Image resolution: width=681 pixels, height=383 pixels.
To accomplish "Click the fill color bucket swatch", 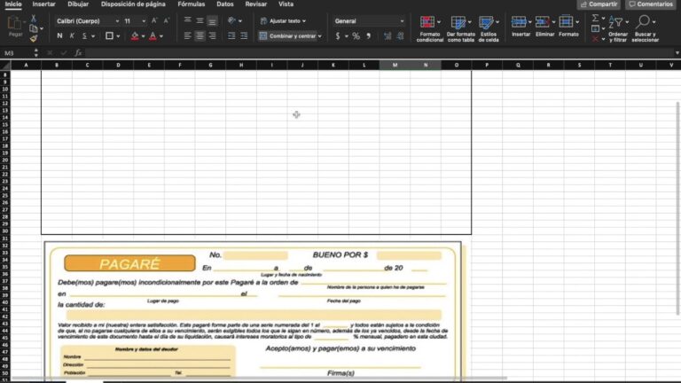I will (135, 36).
